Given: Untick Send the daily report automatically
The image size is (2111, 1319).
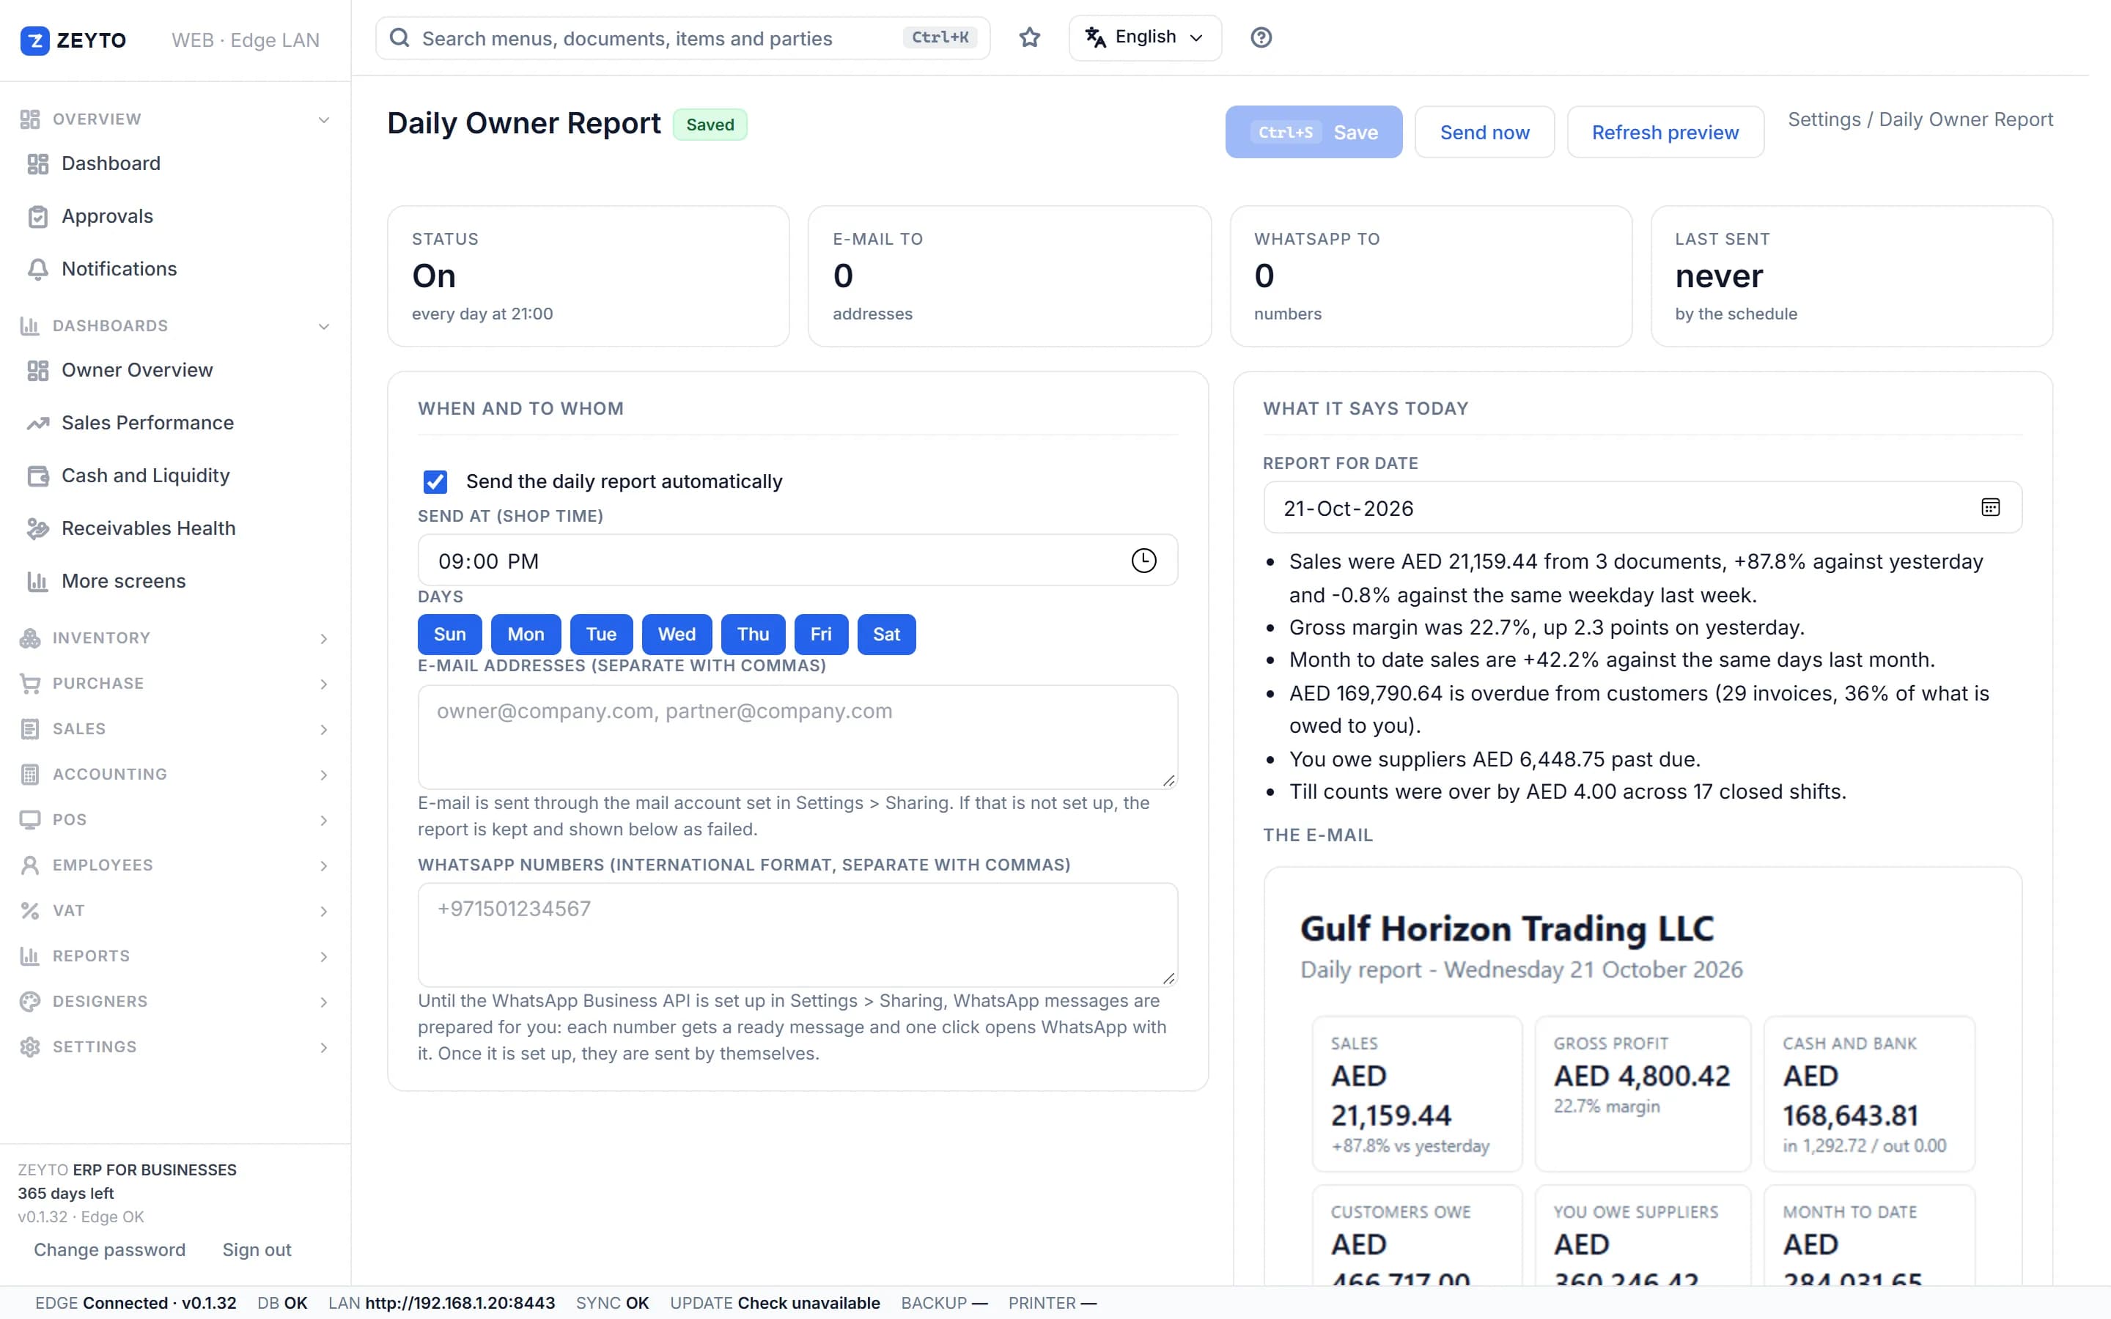Looking at the screenshot, I should pyautogui.click(x=435, y=481).
